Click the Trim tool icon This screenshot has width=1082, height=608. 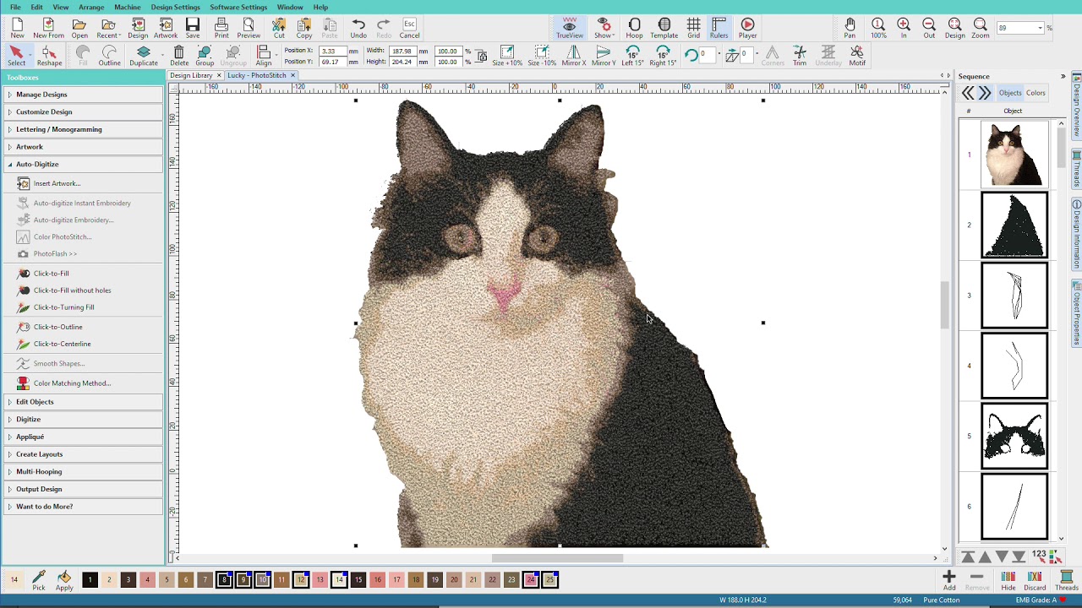point(800,57)
